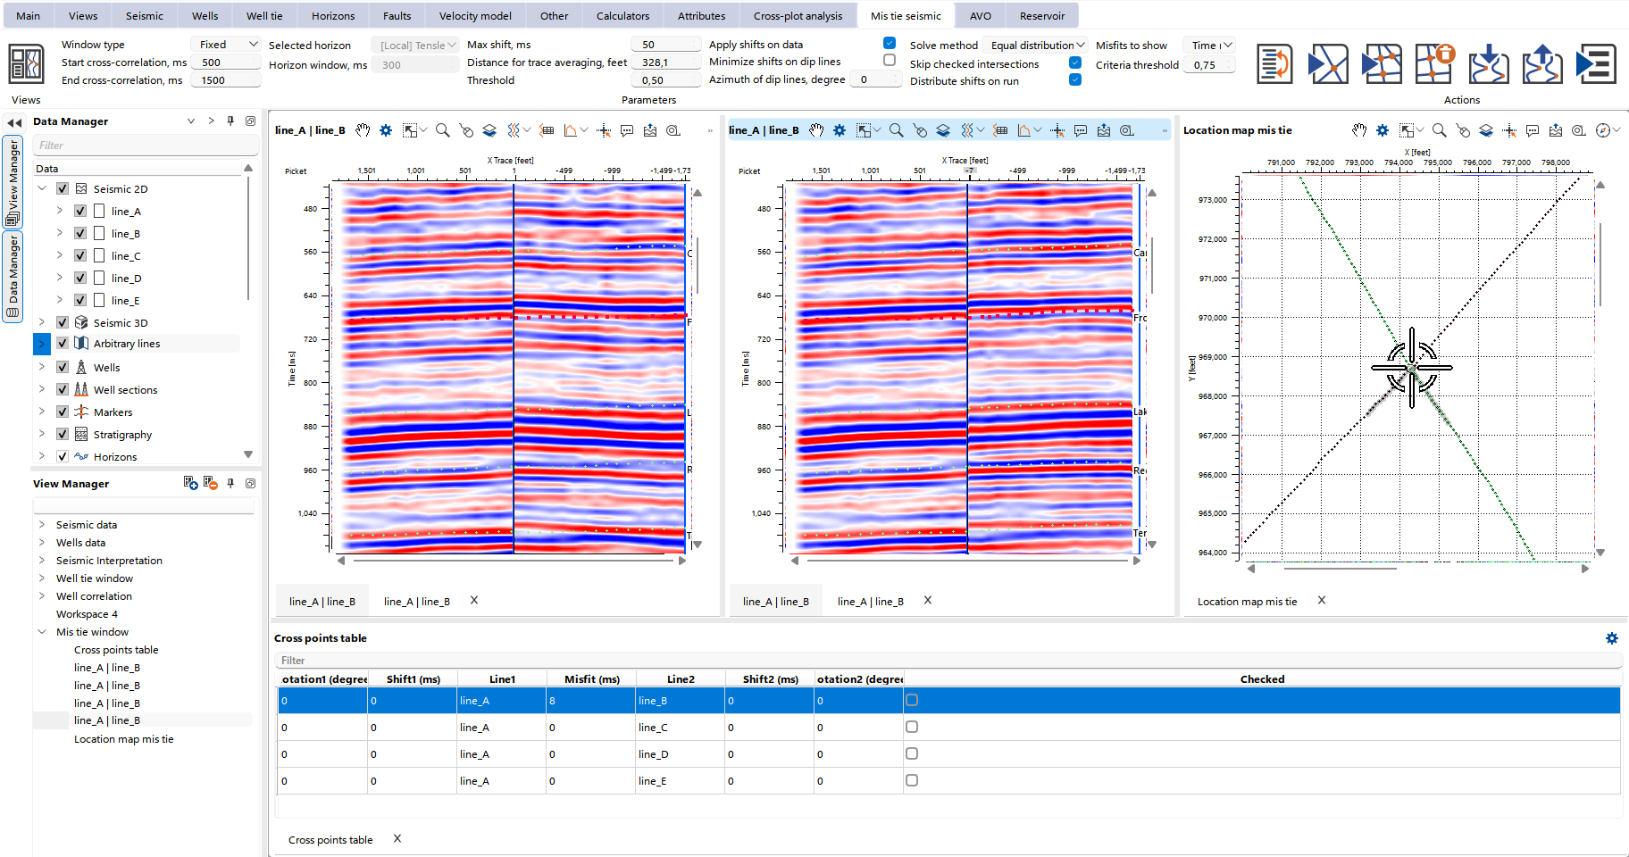Click the Views window layout icon in ribbon
1629x857 pixels.
coord(26,64)
